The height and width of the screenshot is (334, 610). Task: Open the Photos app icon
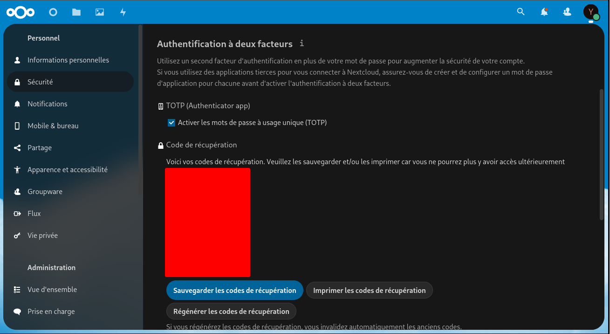pyautogui.click(x=100, y=12)
